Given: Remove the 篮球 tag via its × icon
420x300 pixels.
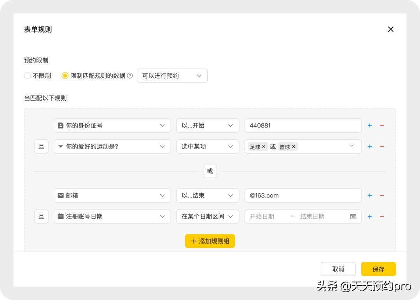Looking at the screenshot, I should click(294, 147).
